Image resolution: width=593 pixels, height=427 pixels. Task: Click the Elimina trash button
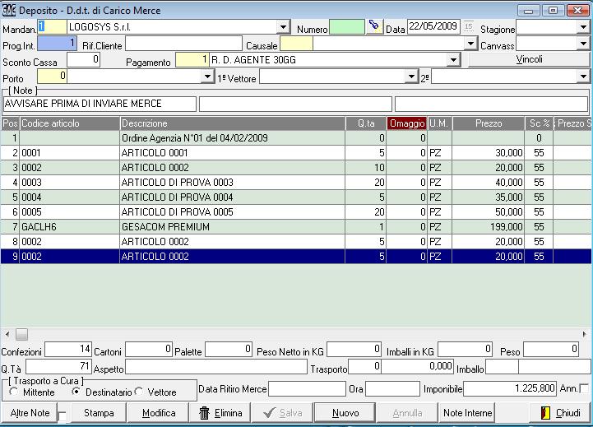[220, 413]
